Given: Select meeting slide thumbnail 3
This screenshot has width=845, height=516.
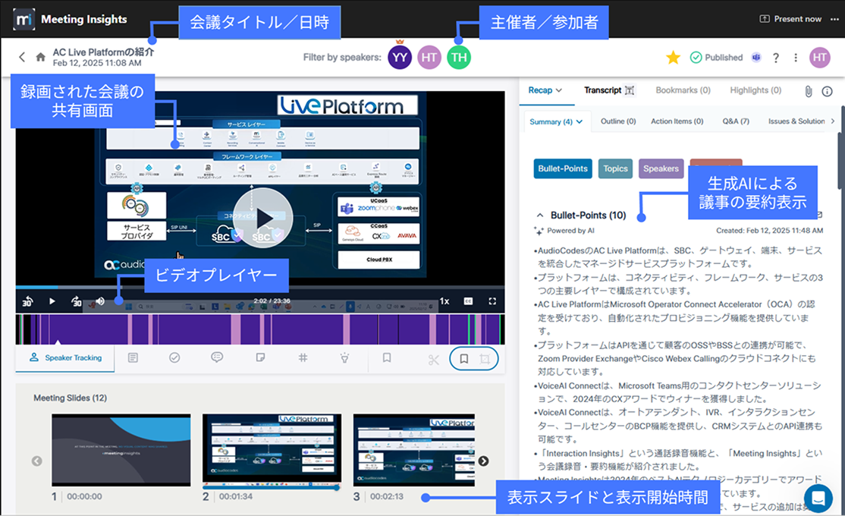Looking at the screenshot, I should click(413, 451).
